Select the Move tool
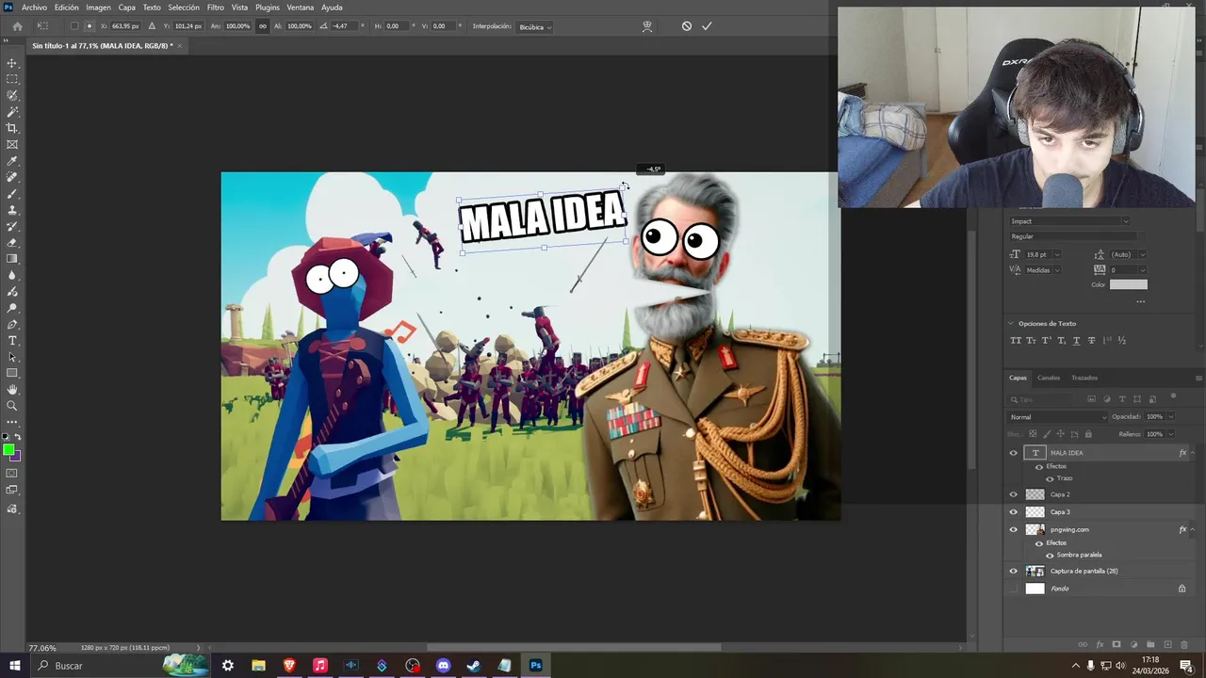This screenshot has height=678, width=1206. point(12,63)
